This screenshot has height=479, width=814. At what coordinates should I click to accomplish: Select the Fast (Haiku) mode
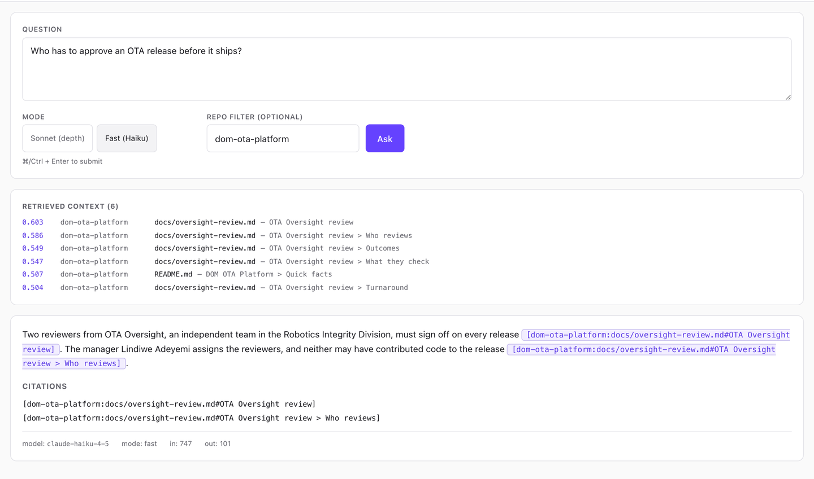tap(127, 138)
